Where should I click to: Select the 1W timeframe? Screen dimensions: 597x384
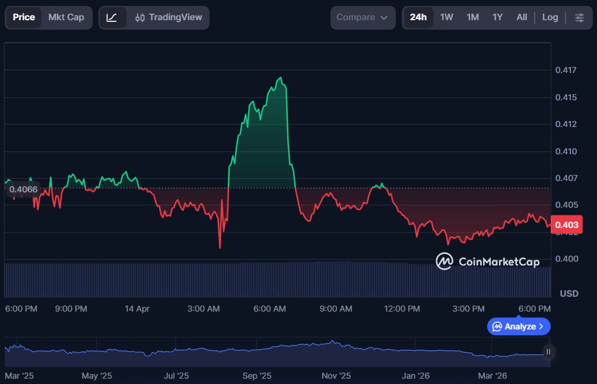point(447,17)
